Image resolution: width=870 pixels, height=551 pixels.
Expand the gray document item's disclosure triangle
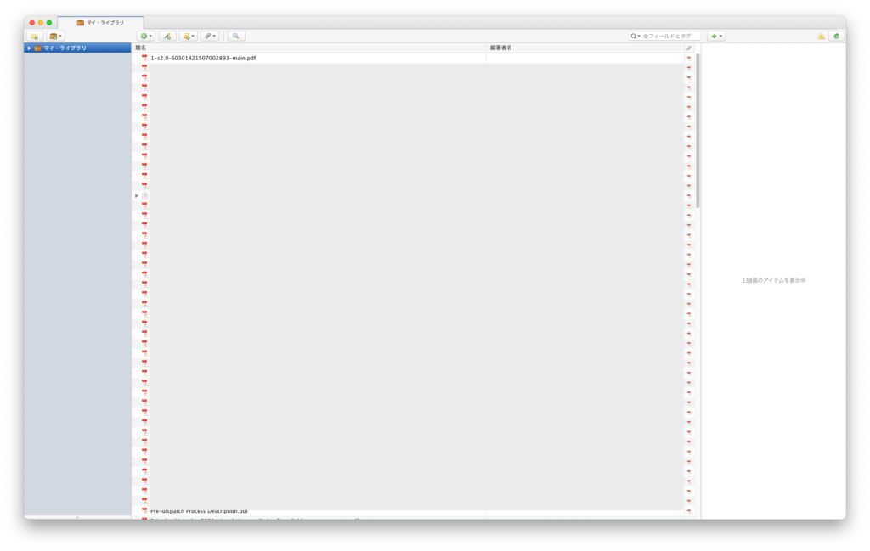[136, 195]
